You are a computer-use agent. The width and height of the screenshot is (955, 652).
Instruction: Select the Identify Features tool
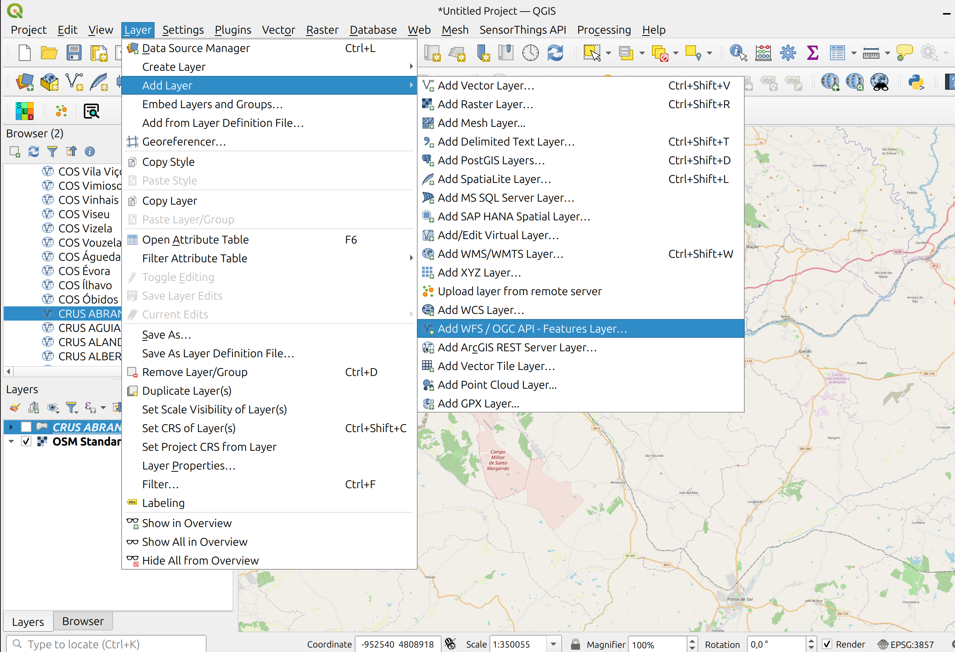pos(738,53)
